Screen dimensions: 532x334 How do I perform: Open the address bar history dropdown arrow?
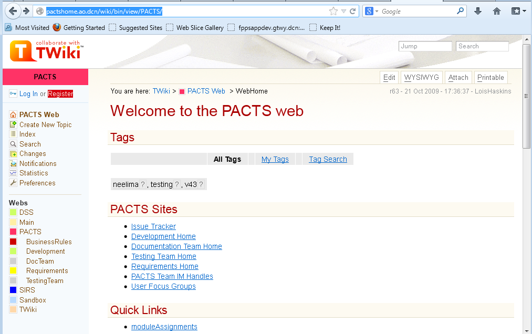343,11
